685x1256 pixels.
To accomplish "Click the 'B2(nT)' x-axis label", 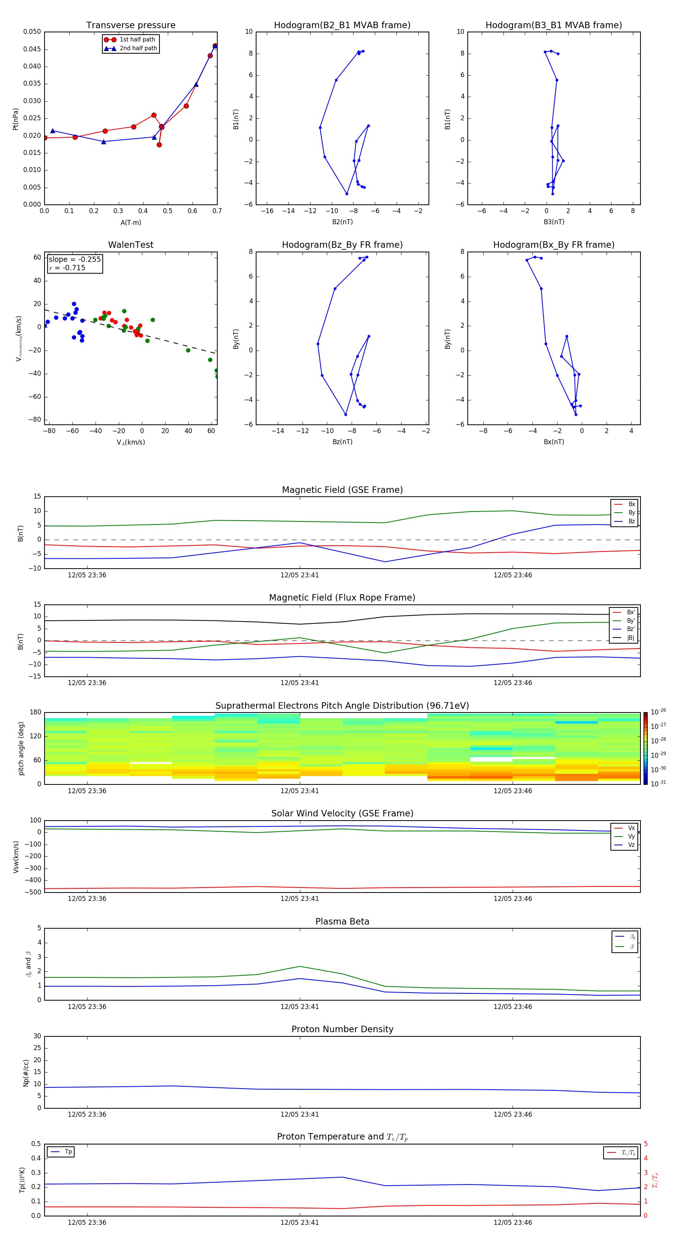I will [342, 222].
